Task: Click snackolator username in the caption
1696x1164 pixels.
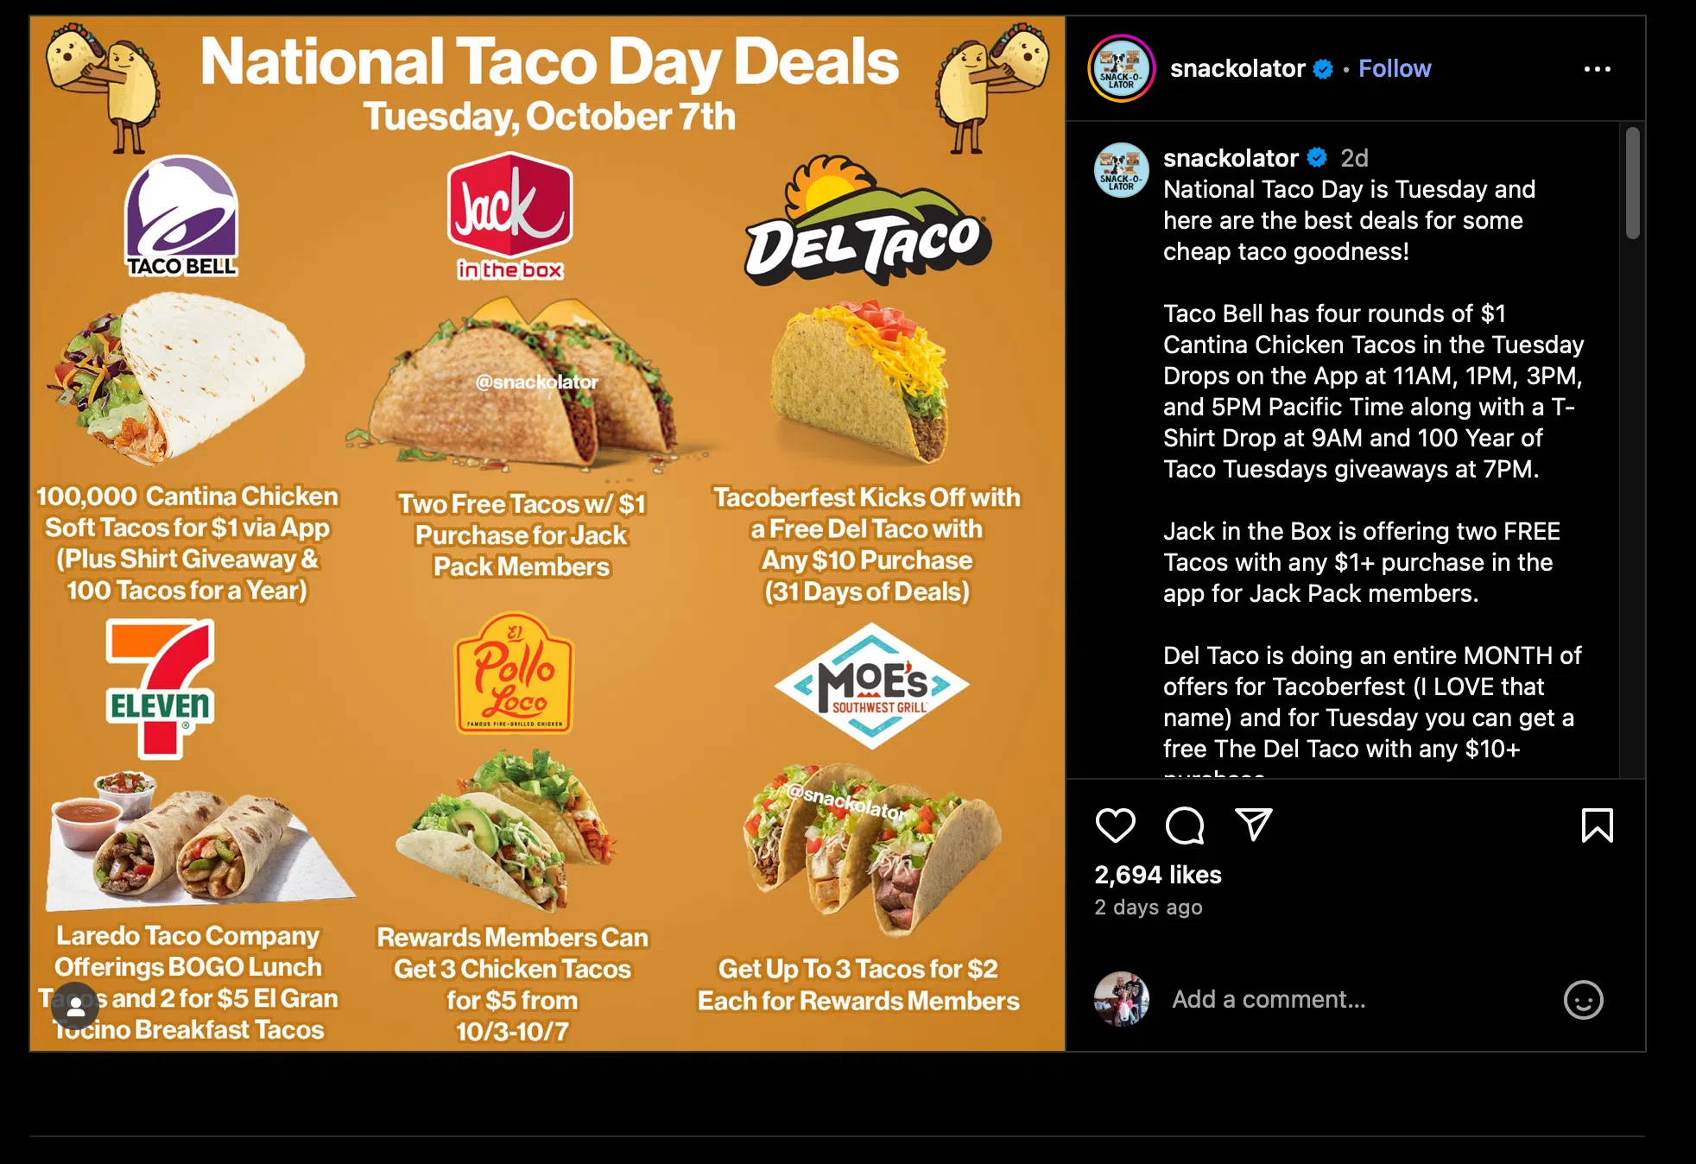Action: [1230, 158]
